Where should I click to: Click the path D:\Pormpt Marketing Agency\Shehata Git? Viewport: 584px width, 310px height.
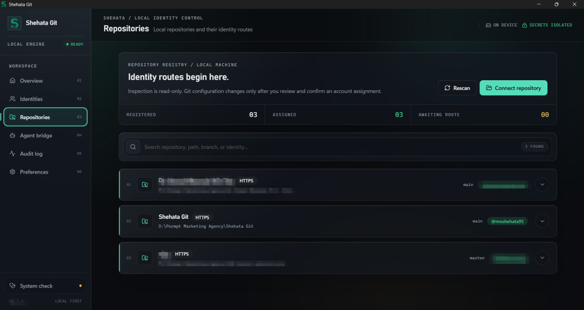206,226
